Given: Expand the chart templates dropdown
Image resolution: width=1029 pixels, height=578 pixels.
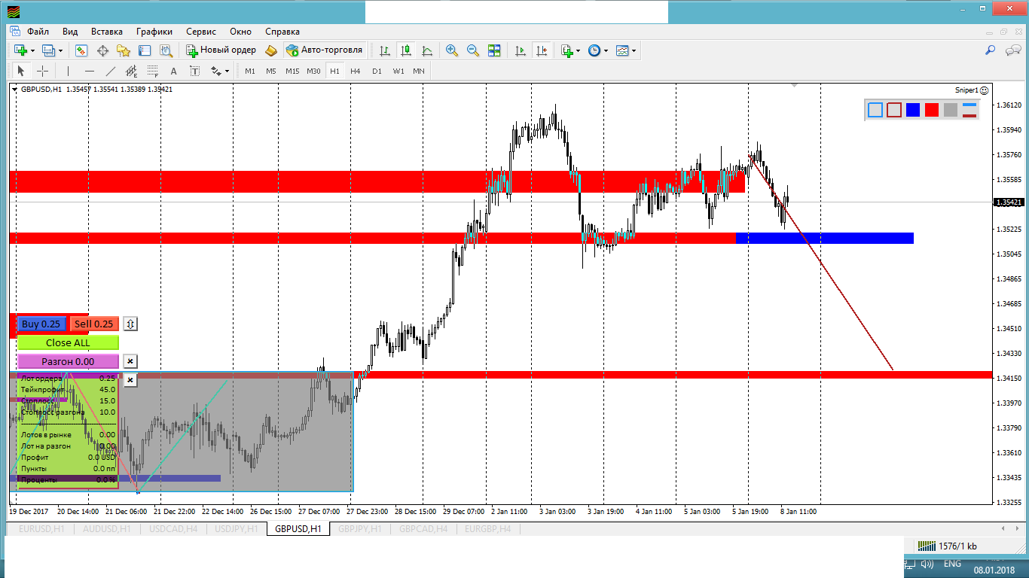Looking at the screenshot, I should tap(634, 50).
